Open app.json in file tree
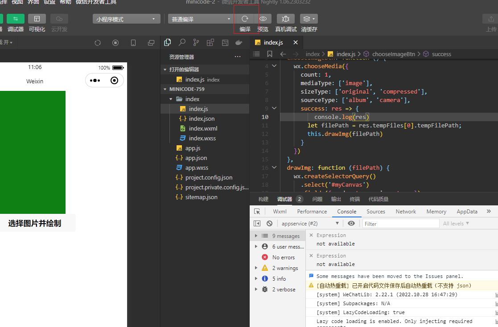The width and height of the screenshot is (498, 327). pos(196,158)
